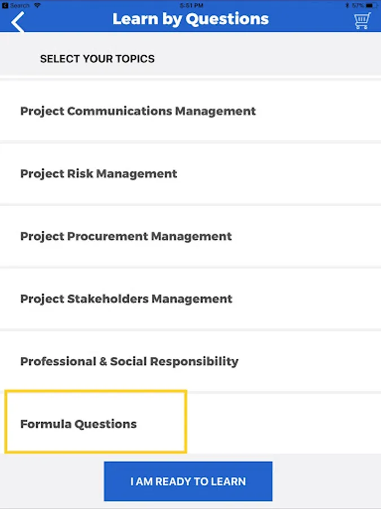This screenshot has width=381, height=509.
Task: Toggle the Formula Questions topic
Action: (x=78, y=424)
